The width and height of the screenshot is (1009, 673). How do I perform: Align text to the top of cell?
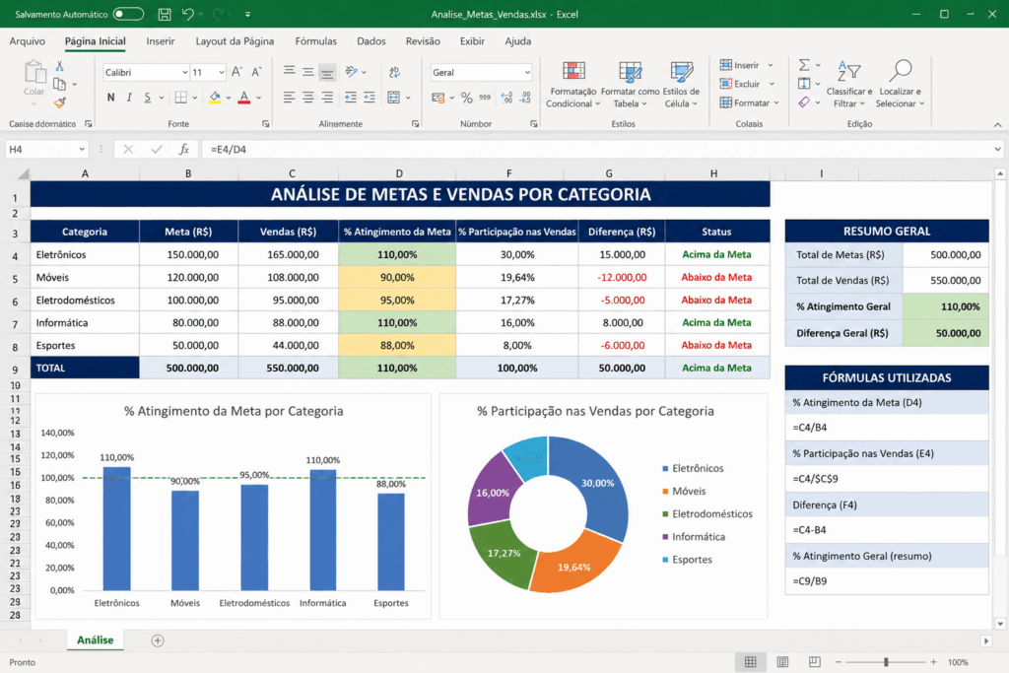coord(289,71)
